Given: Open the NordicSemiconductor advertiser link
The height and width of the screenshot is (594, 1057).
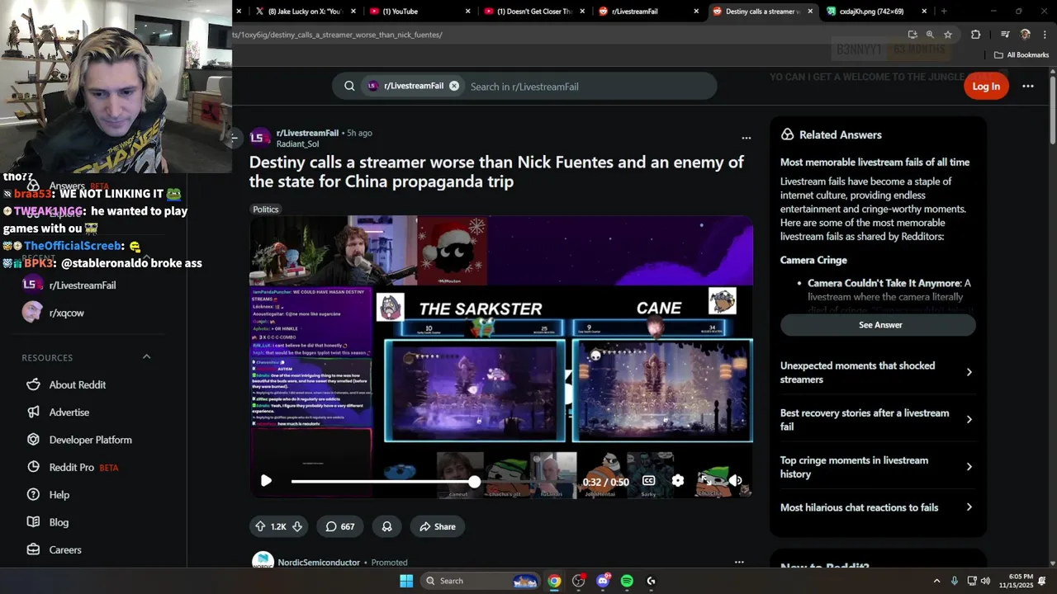Looking at the screenshot, I should pos(319,563).
